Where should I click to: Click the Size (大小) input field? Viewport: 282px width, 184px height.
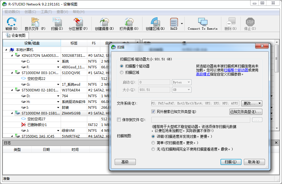pos(154,90)
